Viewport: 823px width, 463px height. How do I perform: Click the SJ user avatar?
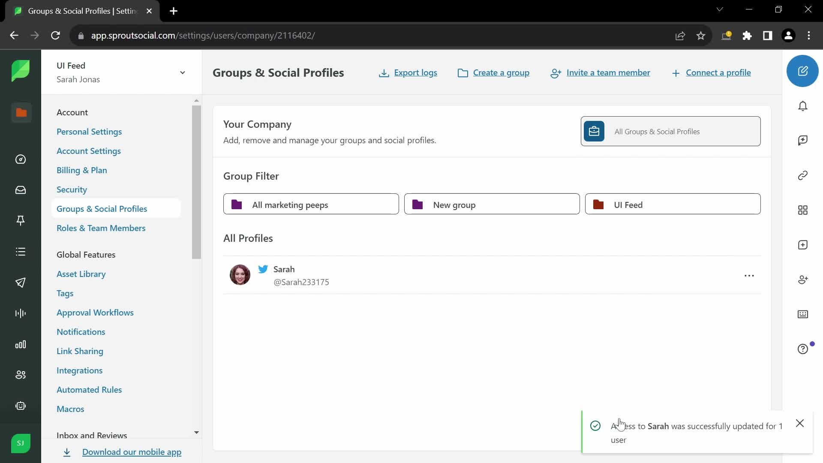point(21,443)
